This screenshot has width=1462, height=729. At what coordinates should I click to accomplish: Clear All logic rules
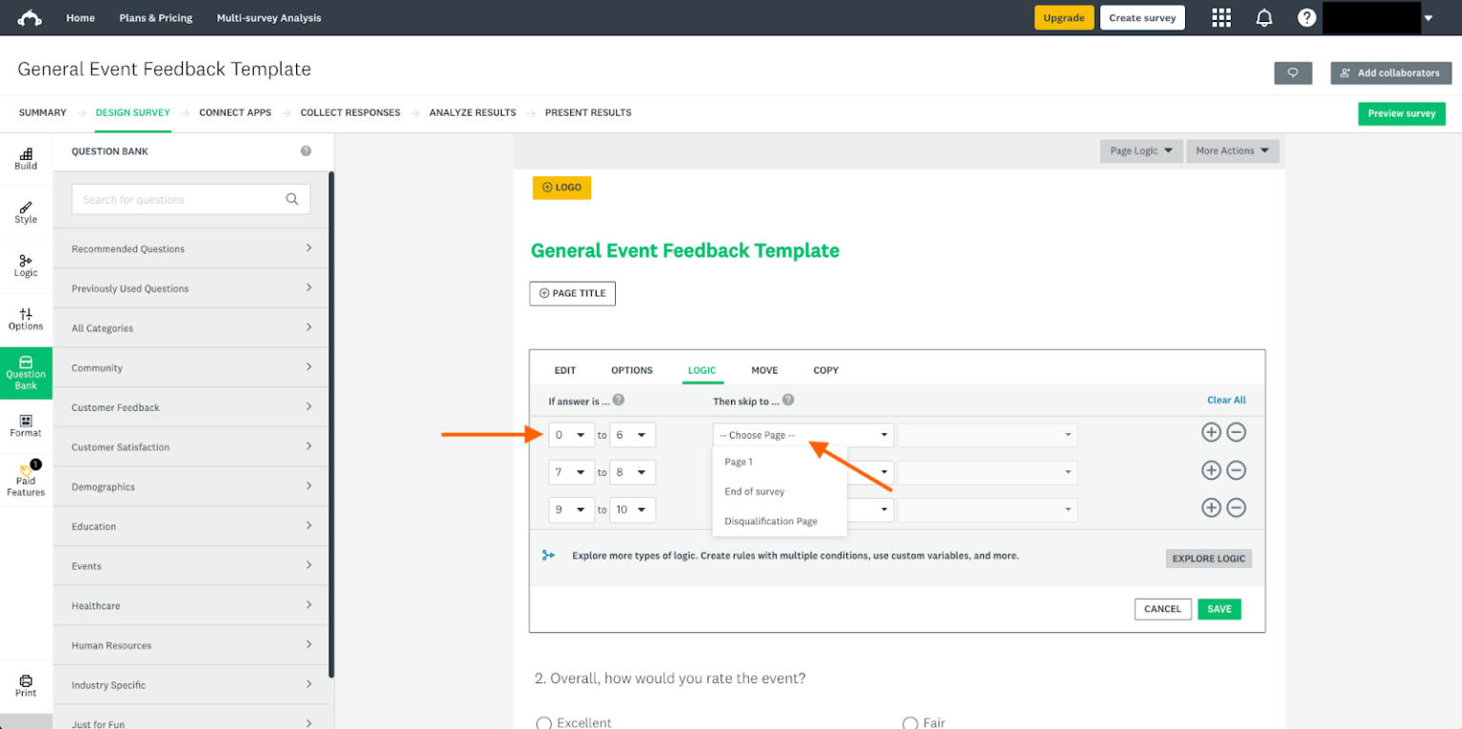tap(1226, 400)
